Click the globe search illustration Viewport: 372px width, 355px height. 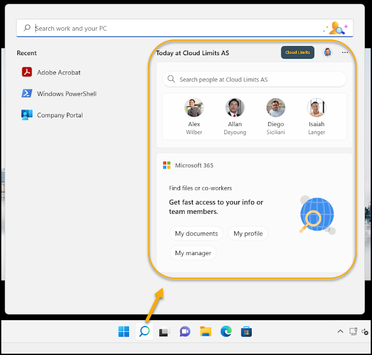coord(317,215)
